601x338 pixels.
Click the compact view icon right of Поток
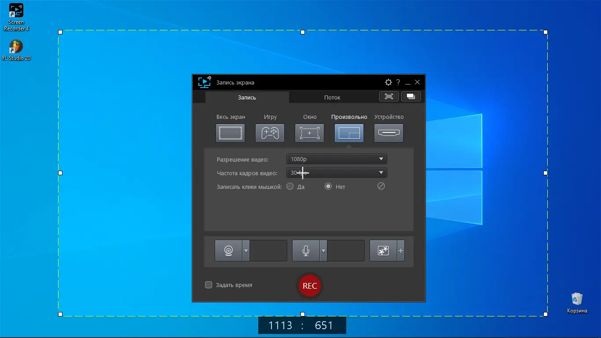(389, 96)
